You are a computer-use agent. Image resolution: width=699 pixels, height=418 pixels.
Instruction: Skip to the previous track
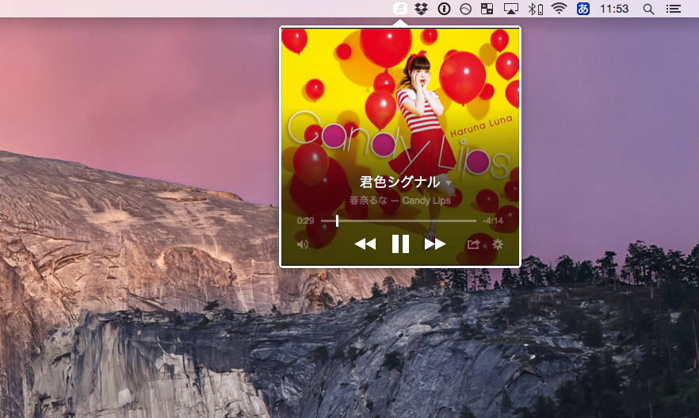point(365,244)
